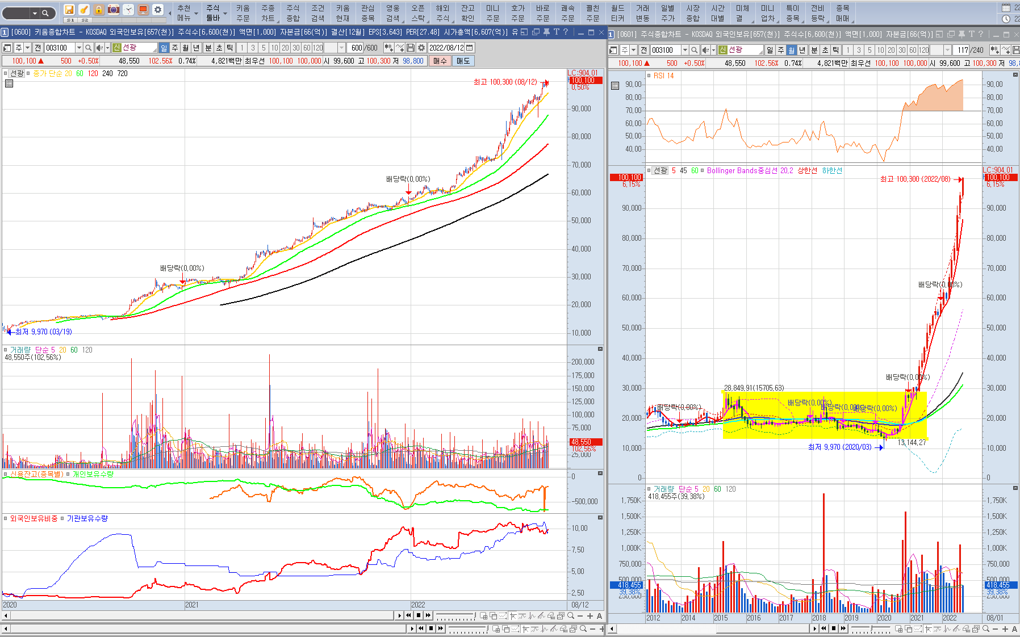Open speaker dropdown arrow in left chart
The width and height of the screenshot is (1020, 637).
click(x=107, y=48)
